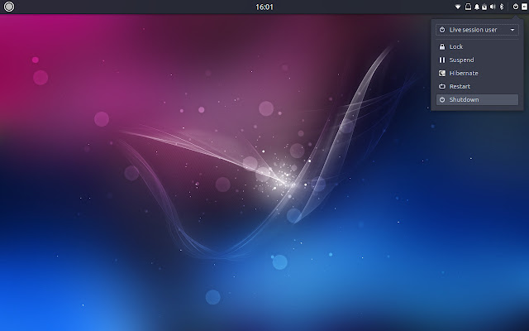Screen dimensions: 529x331
Task: Select Lock from the power menu
Action: [x=477, y=46]
